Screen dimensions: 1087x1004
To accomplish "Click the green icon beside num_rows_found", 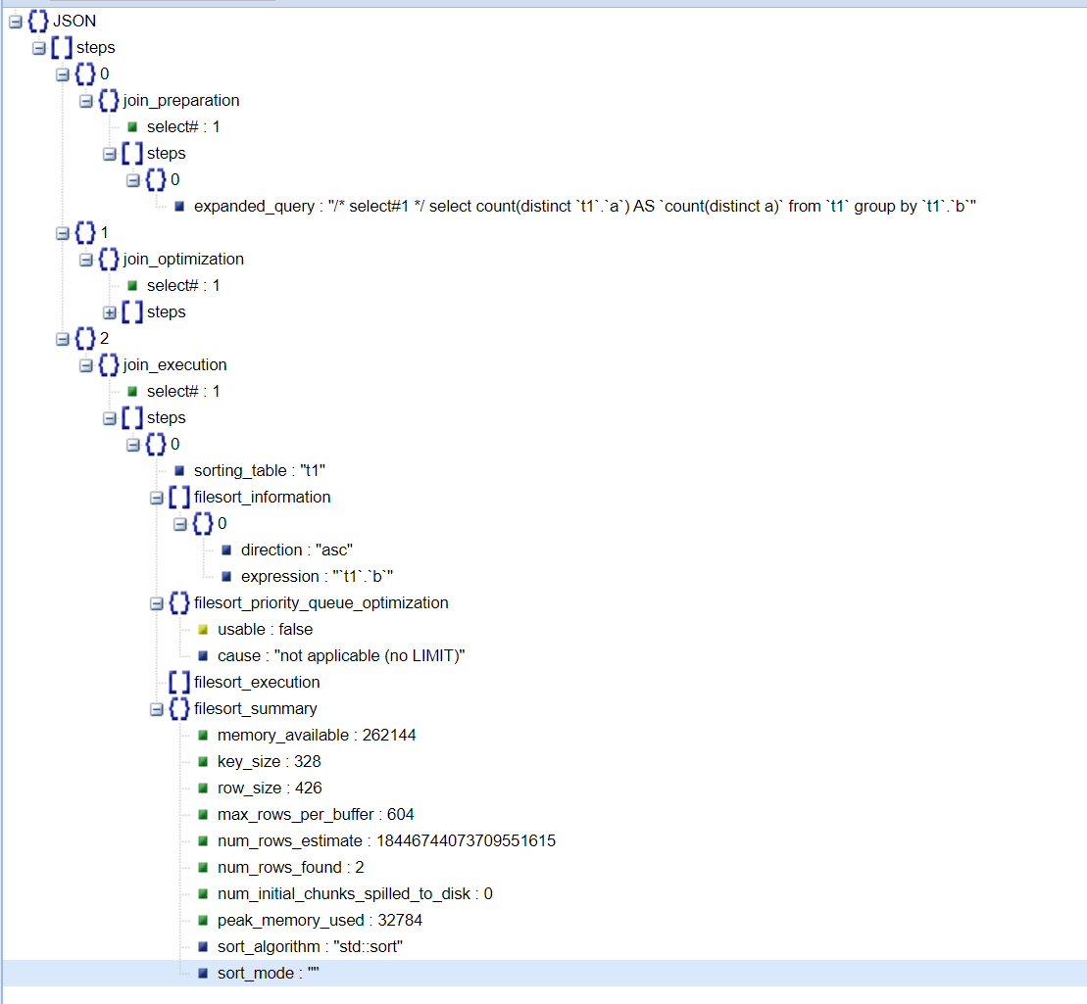I will (x=203, y=868).
